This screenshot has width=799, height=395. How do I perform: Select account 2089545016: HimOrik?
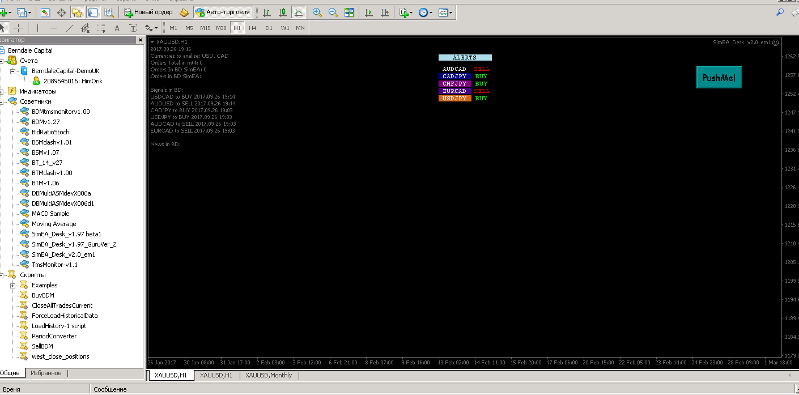[x=73, y=81]
